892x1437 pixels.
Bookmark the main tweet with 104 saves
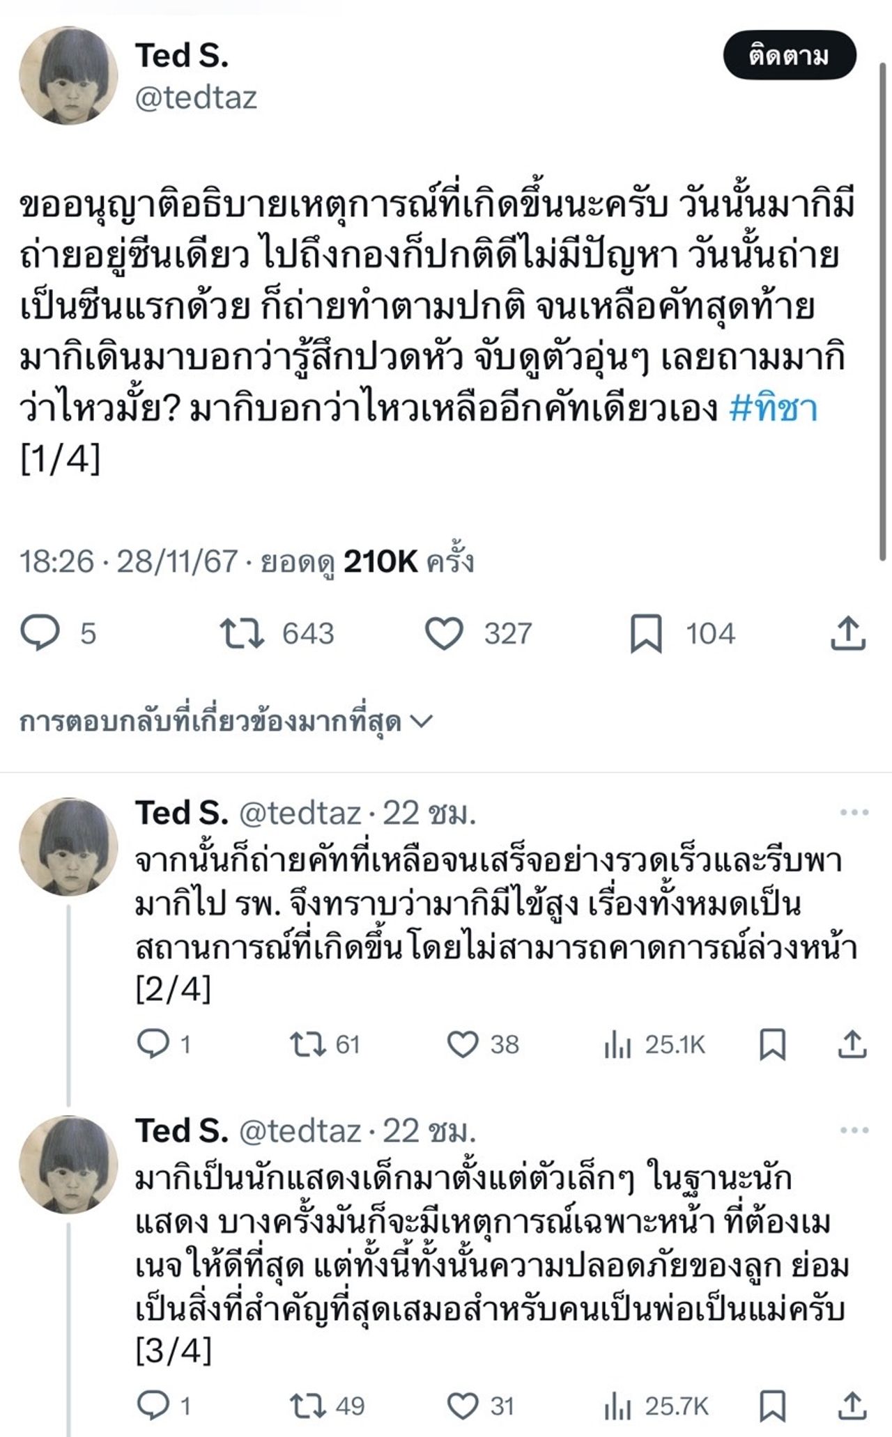[646, 633]
